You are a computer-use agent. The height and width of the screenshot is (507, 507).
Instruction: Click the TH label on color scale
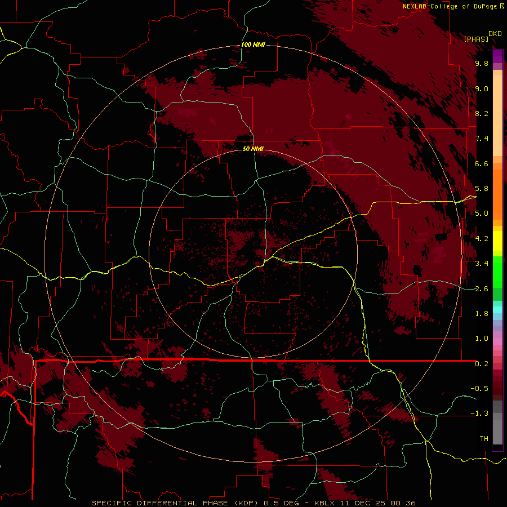pyautogui.click(x=484, y=439)
